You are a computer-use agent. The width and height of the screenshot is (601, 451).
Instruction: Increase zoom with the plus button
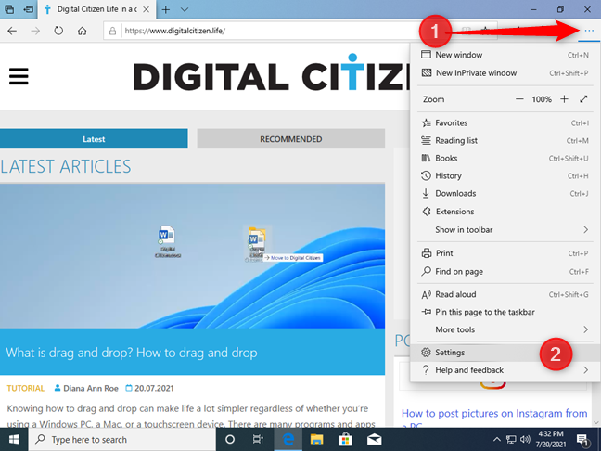click(x=564, y=99)
